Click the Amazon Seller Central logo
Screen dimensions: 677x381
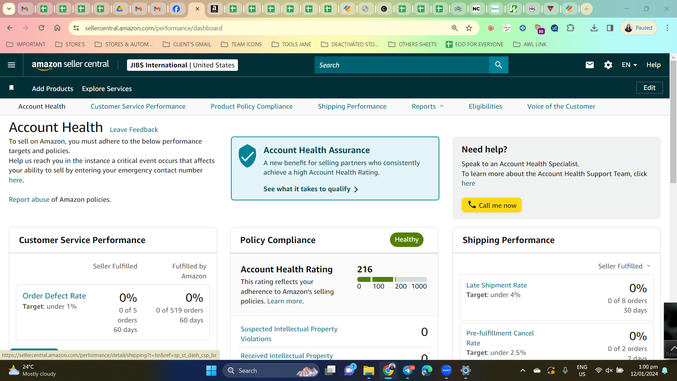click(71, 65)
